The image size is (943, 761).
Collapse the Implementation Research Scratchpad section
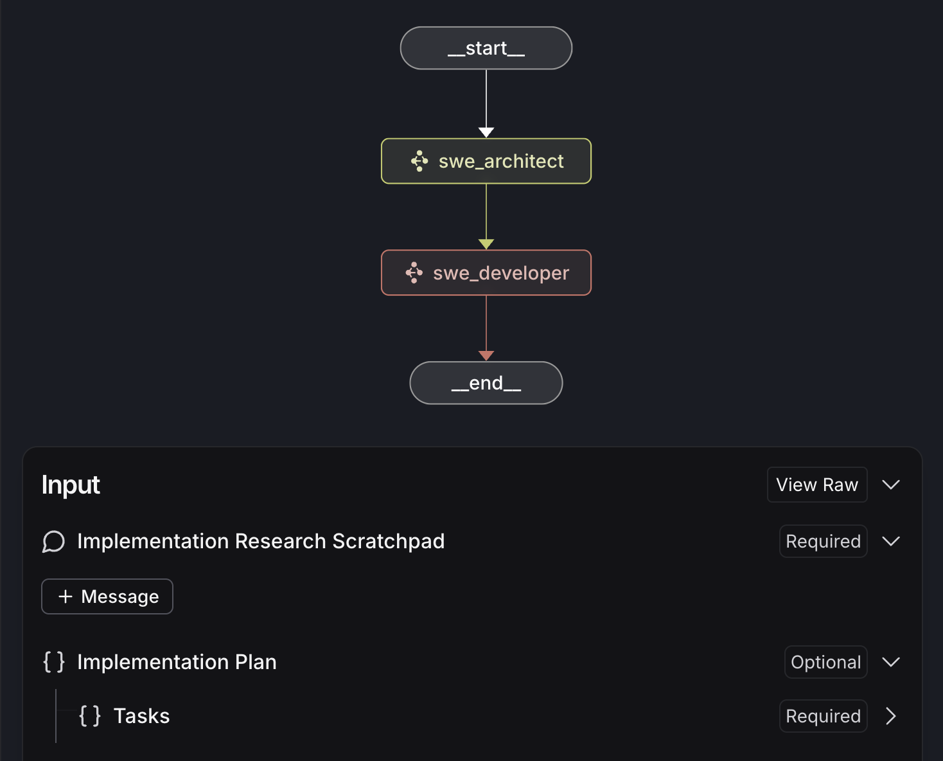(891, 541)
